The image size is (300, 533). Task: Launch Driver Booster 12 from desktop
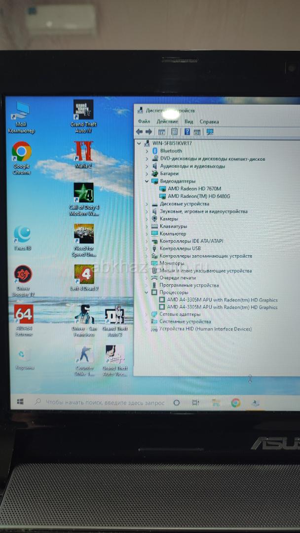[x=23, y=275]
